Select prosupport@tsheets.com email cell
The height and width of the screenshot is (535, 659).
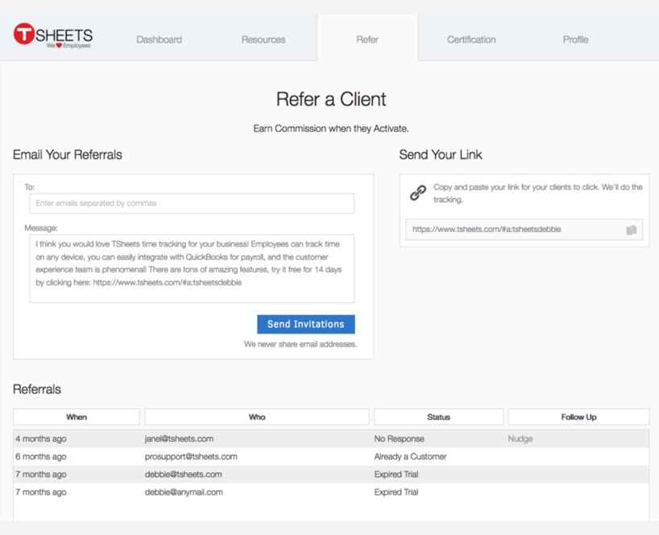pos(191,456)
